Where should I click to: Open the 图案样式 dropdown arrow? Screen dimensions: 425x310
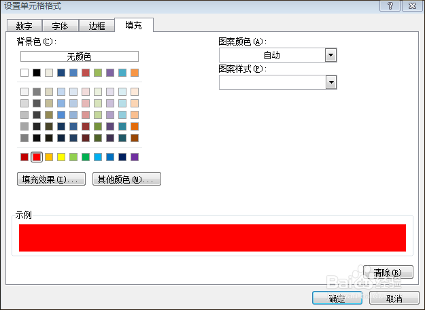330,82
